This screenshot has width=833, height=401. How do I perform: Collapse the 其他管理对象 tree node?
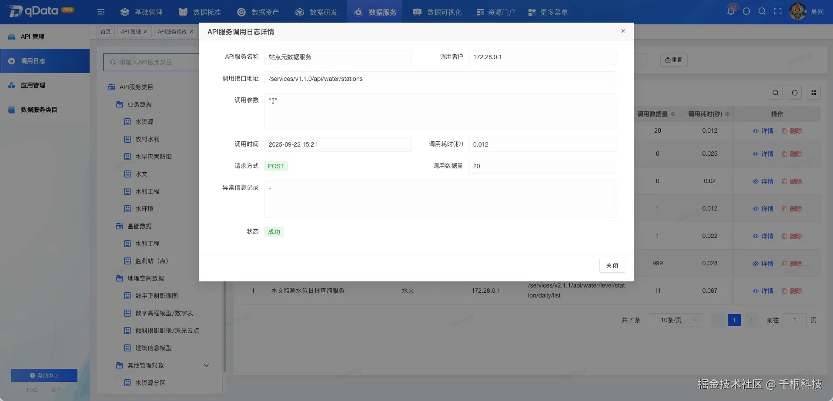point(206,365)
